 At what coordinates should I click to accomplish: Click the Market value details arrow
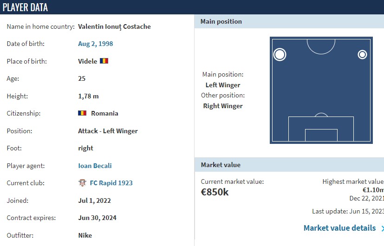(x=382, y=228)
